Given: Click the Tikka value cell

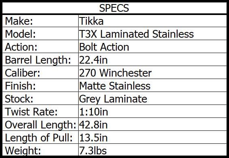Looking at the screenshot, I should [x=152, y=21].
